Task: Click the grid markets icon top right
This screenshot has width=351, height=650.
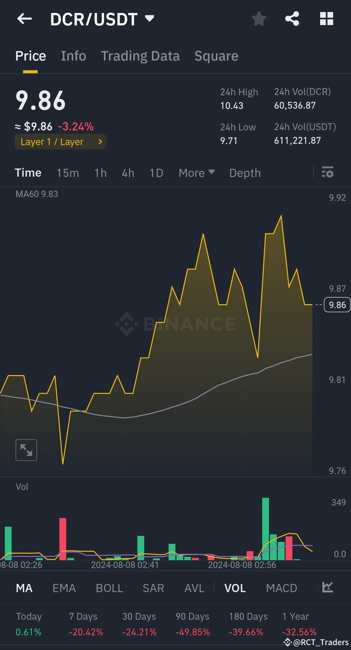Action: pyautogui.click(x=326, y=19)
